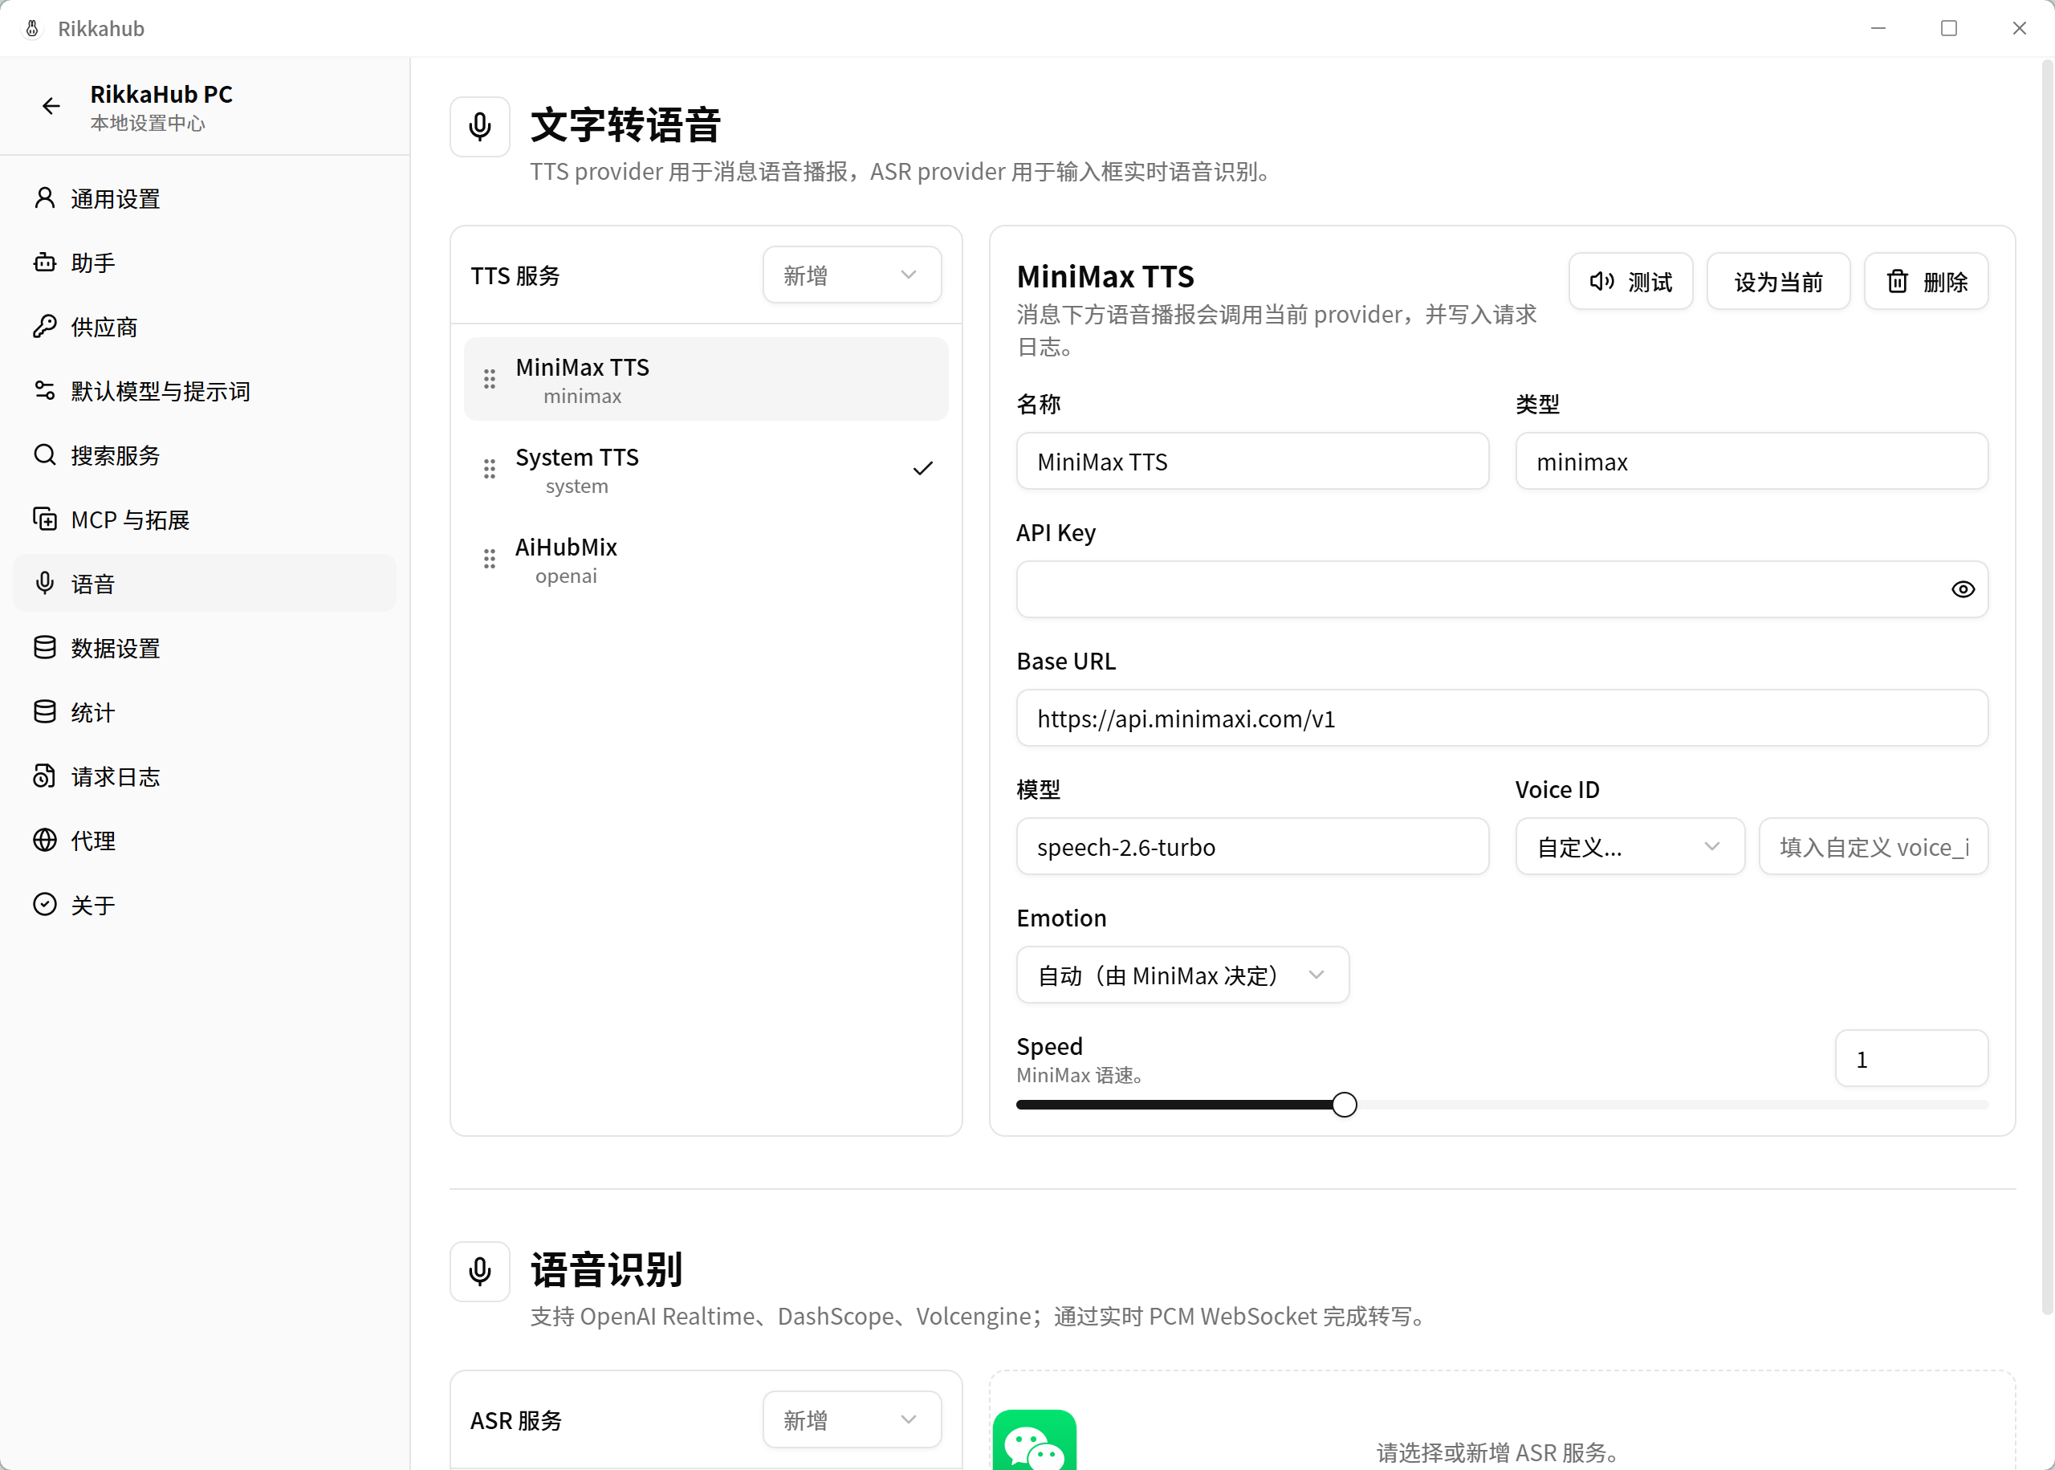Click the custom voice_id input field

pyautogui.click(x=1873, y=847)
